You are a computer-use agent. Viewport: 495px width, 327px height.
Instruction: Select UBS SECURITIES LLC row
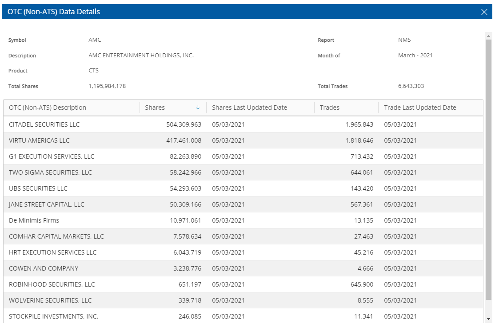click(x=38, y=188)
